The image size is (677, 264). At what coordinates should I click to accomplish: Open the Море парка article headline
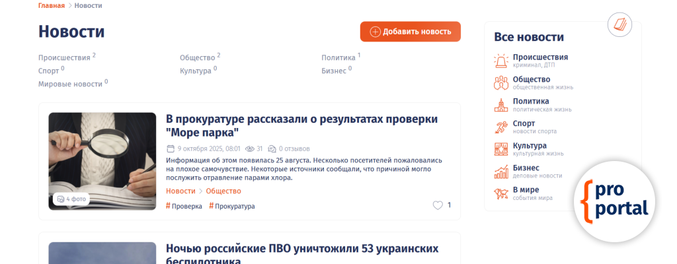301,125
